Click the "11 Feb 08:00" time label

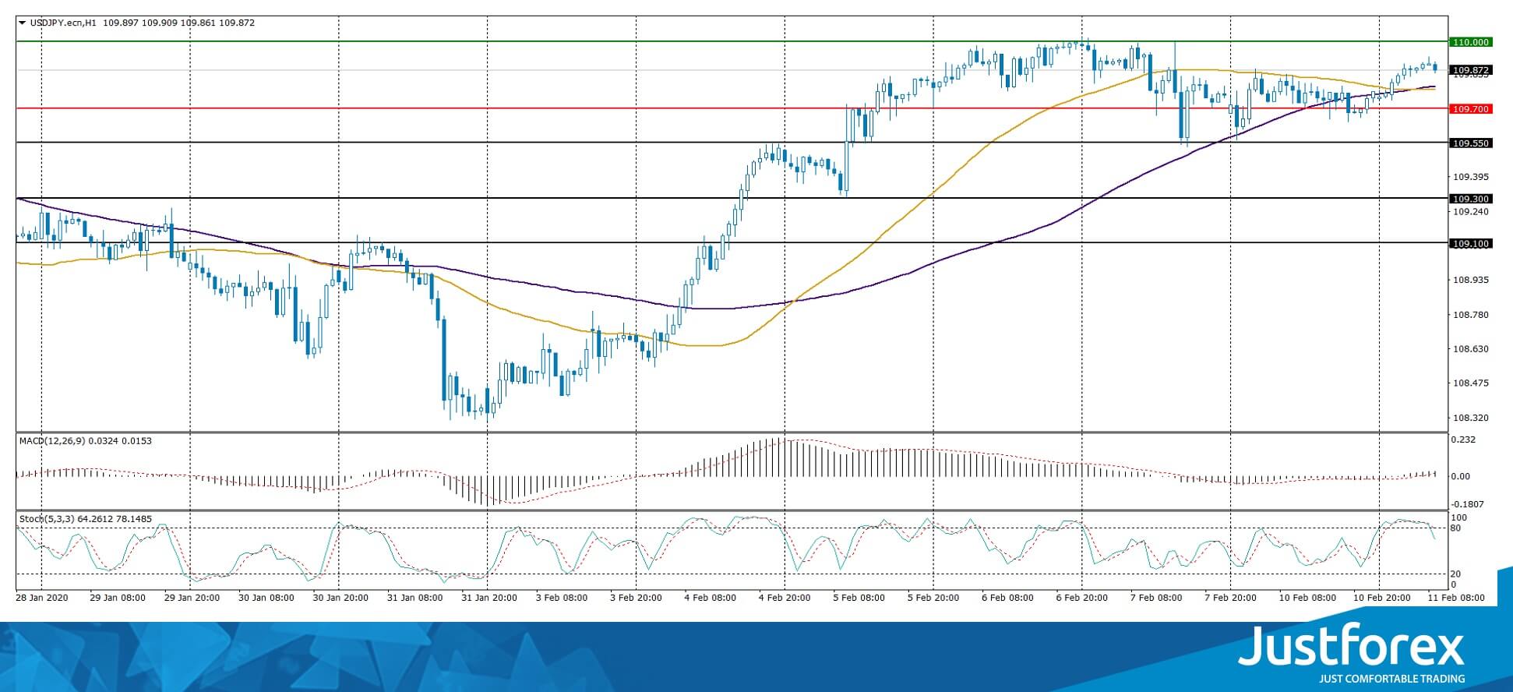[x=1456, y=598]
